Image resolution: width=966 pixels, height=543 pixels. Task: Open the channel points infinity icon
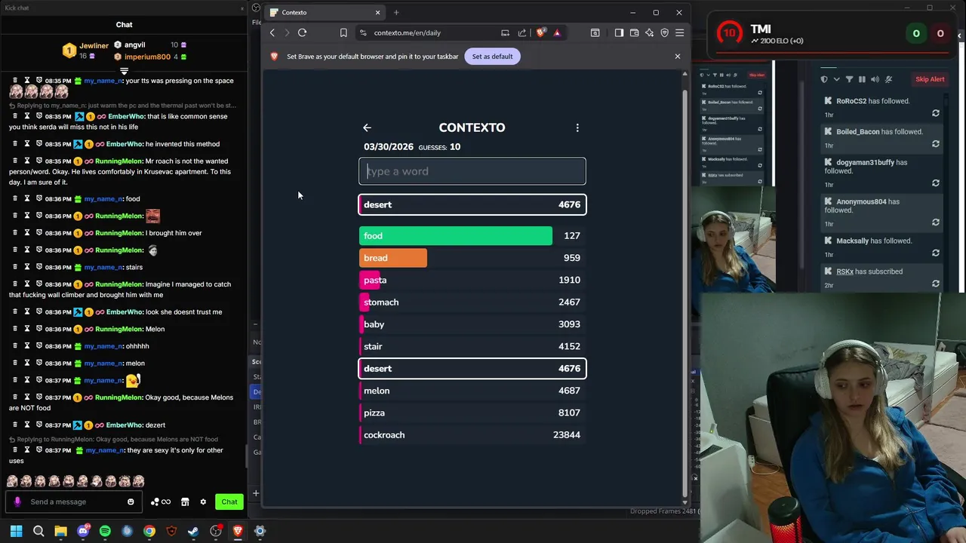point(161,502)
